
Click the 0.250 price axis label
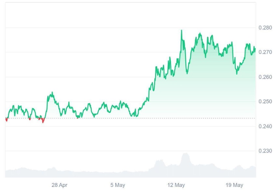pos(265,102)
